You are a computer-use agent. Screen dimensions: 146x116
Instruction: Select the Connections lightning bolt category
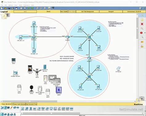pos(11,108)
